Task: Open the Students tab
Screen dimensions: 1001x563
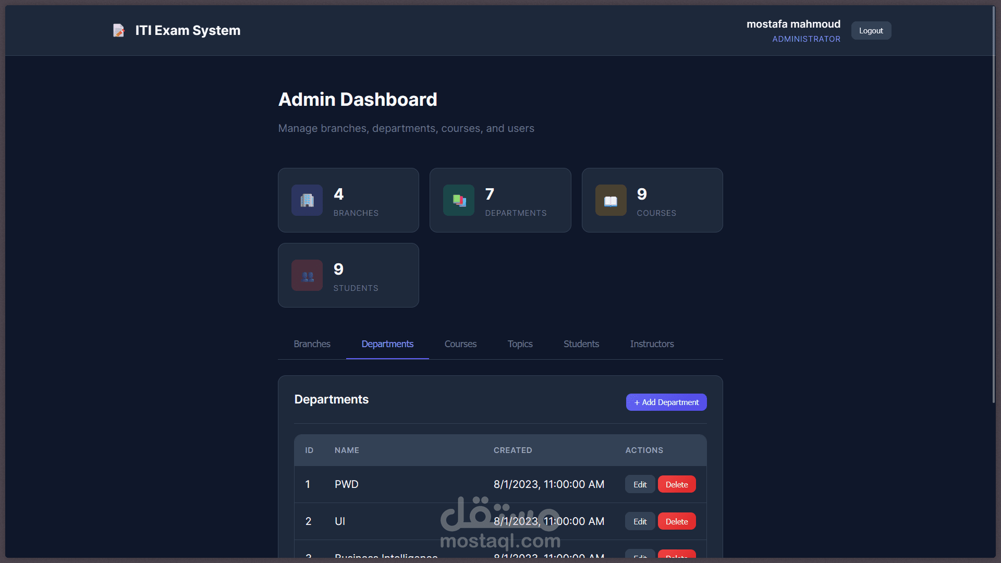Action: pyautogui.click(x=581, y=344)
